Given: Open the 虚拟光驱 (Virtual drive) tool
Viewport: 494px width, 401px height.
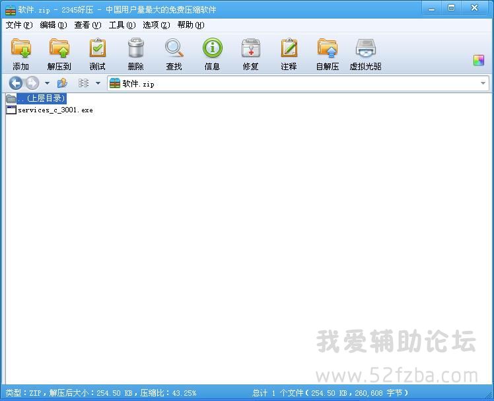Looking at the screenshot, I should point(365,54).
